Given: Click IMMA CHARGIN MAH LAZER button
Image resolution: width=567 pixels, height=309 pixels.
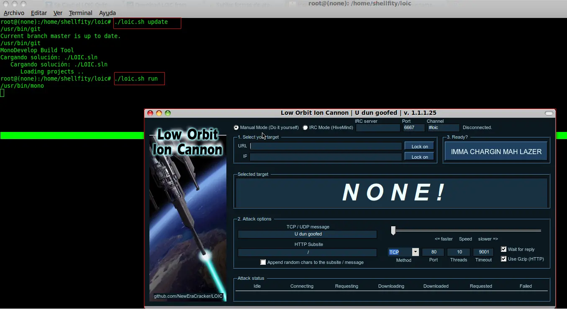Looking at the screenshot, I should pos(496,152).
